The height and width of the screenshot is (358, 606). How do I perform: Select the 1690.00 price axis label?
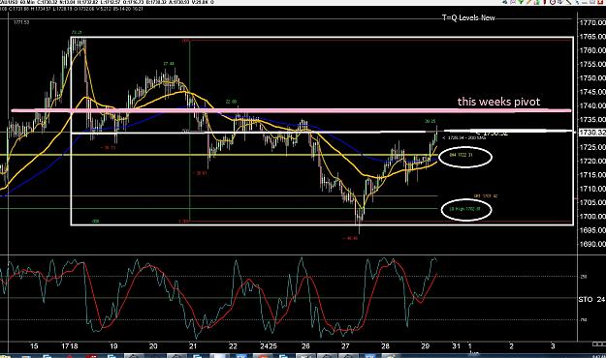pyautogui.click(x=592, y=244)
